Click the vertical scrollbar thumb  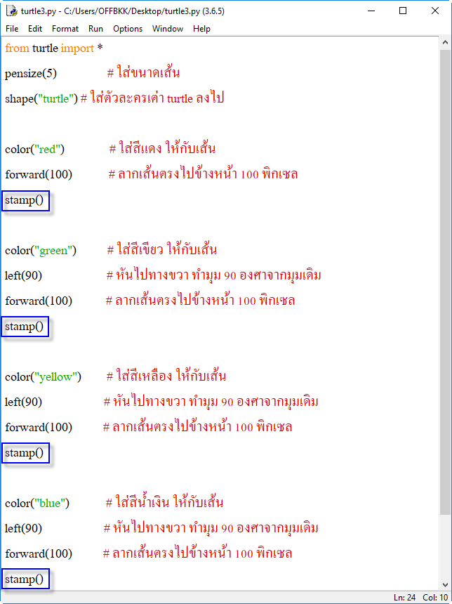446,281
